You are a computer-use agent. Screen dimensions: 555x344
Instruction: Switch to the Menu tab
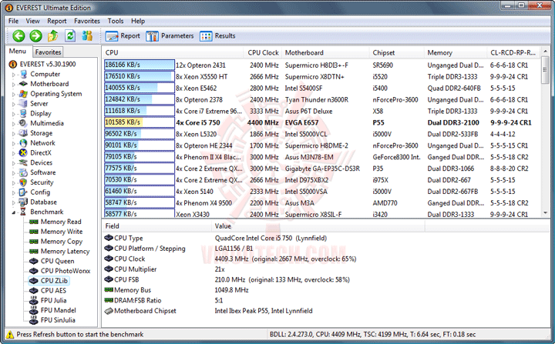pyautogui.click(x=17, y=52)
